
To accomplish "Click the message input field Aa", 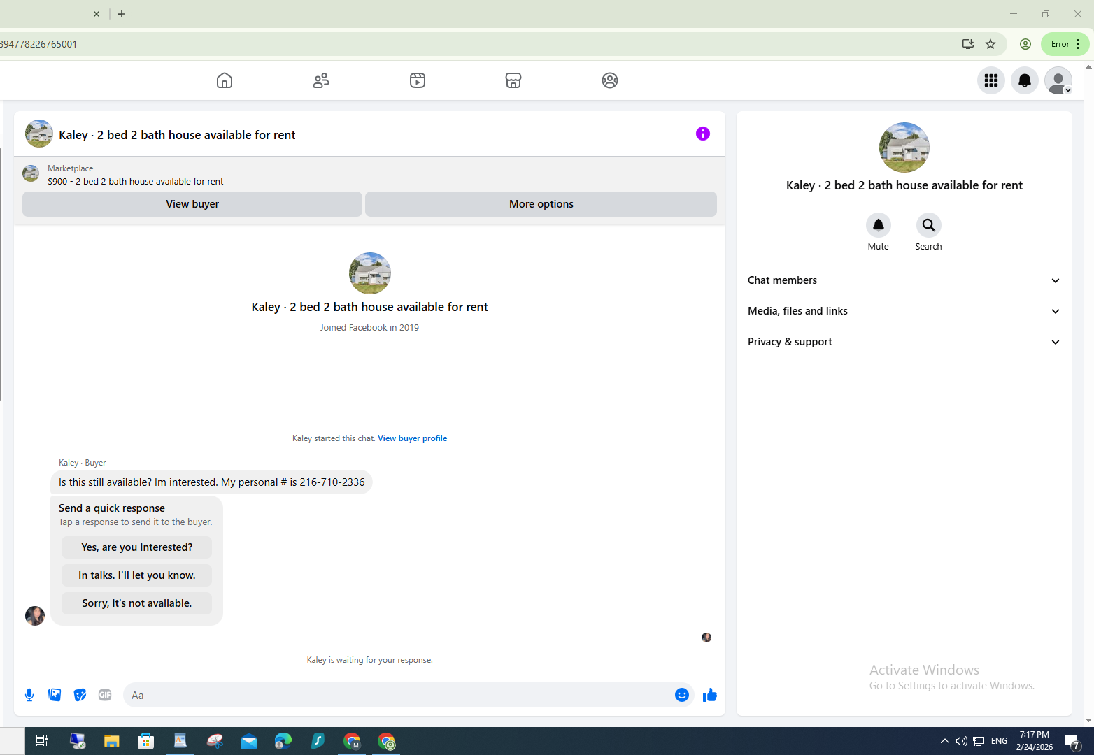I will 399,695.
